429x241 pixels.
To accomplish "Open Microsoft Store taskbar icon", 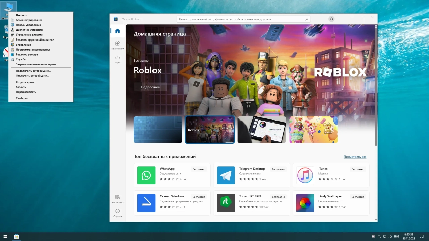I will pos(16,237).
